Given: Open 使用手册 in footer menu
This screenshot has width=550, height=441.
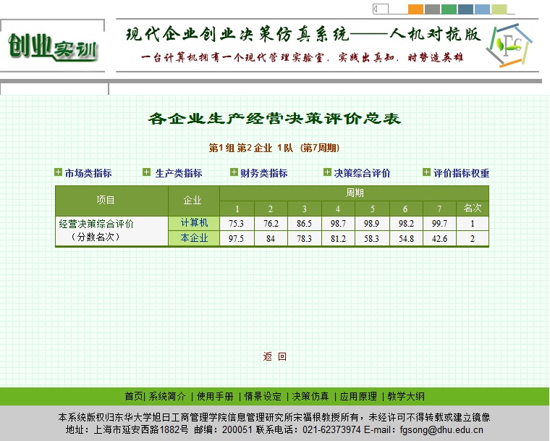Looking at the screenshot, I should click(x=215, y=396).
